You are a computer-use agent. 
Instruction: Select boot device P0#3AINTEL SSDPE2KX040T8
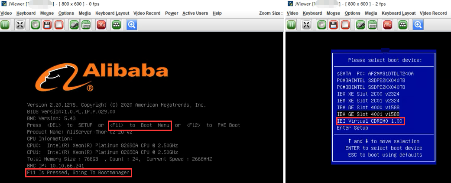(x=371, y=81)
